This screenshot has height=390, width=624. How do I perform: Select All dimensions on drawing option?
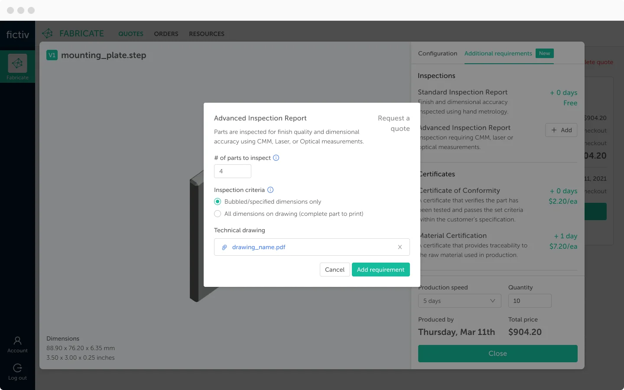click(x=218, y=214)
